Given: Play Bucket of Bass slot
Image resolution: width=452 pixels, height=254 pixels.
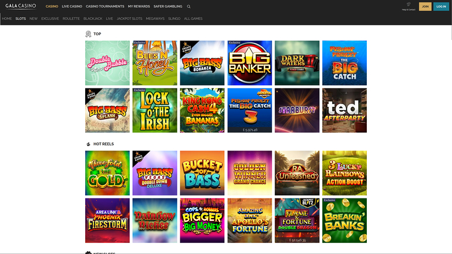Looking at the screenshot, I should point(202,172).
